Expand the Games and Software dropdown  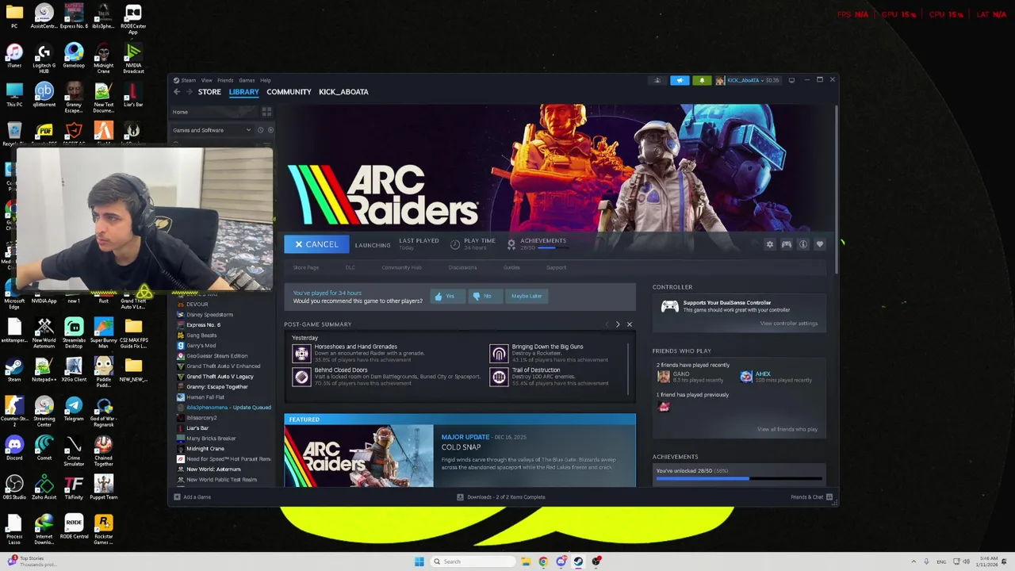click(212, 130)
